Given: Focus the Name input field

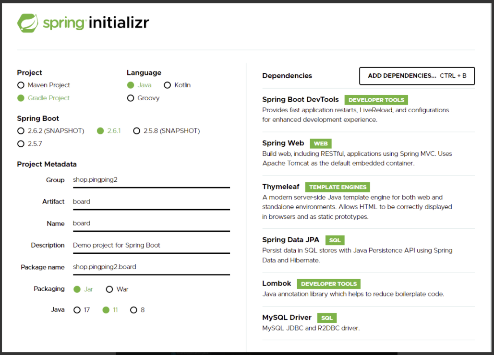Looking at the screenshot, I should [x=151, y=224].
